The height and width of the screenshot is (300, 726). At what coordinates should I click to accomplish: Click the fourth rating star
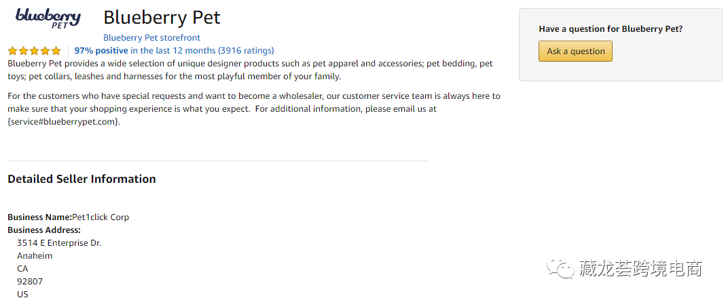[x=45, y=51]
